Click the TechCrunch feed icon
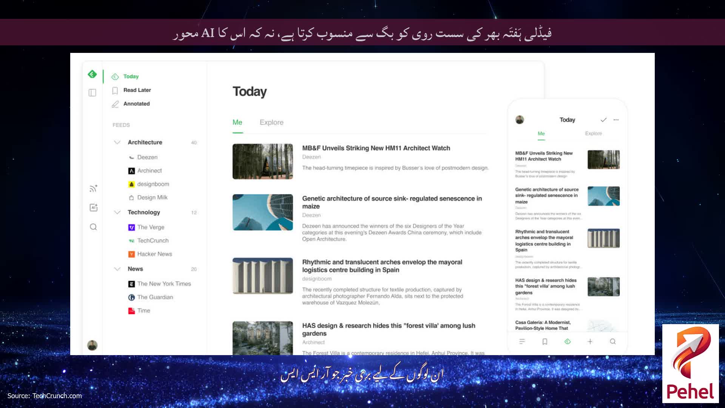The height and width of the screenshot is (408, 725). [131, 241]
